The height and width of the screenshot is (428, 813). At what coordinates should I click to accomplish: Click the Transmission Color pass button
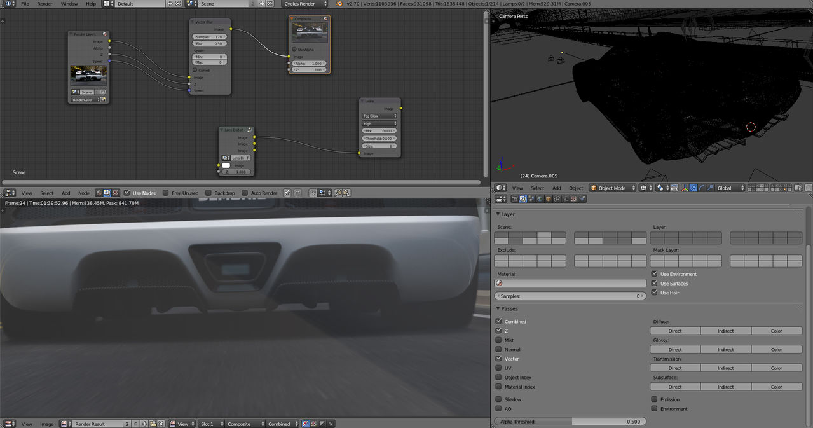[777, 368]
